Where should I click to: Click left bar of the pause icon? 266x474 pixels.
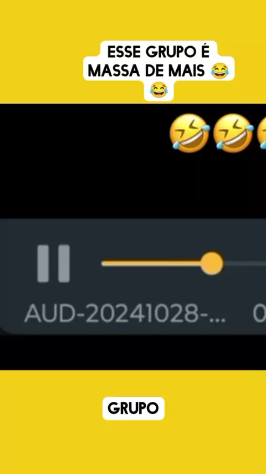pyautogui.click(x=43, y=263)
